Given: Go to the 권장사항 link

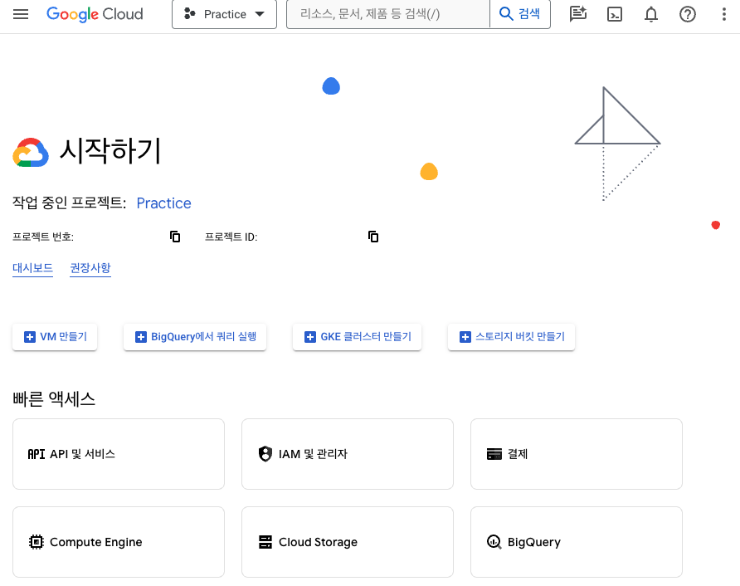Looking at the screenshot, I should (x=90, y=268).
